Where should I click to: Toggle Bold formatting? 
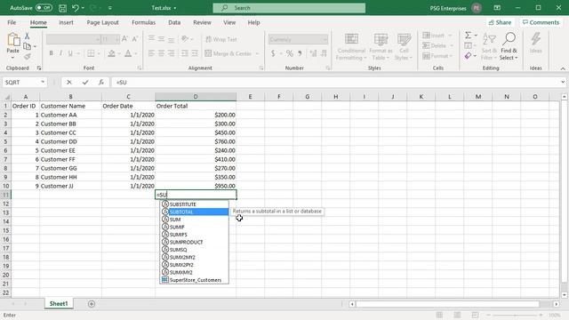(x=51, y=53)
